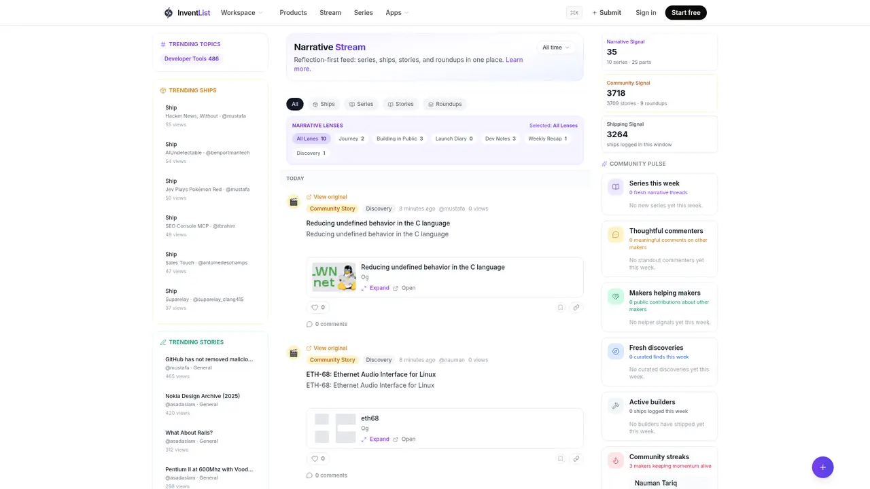Click the Community streaks flame icon

pos(616,460)
